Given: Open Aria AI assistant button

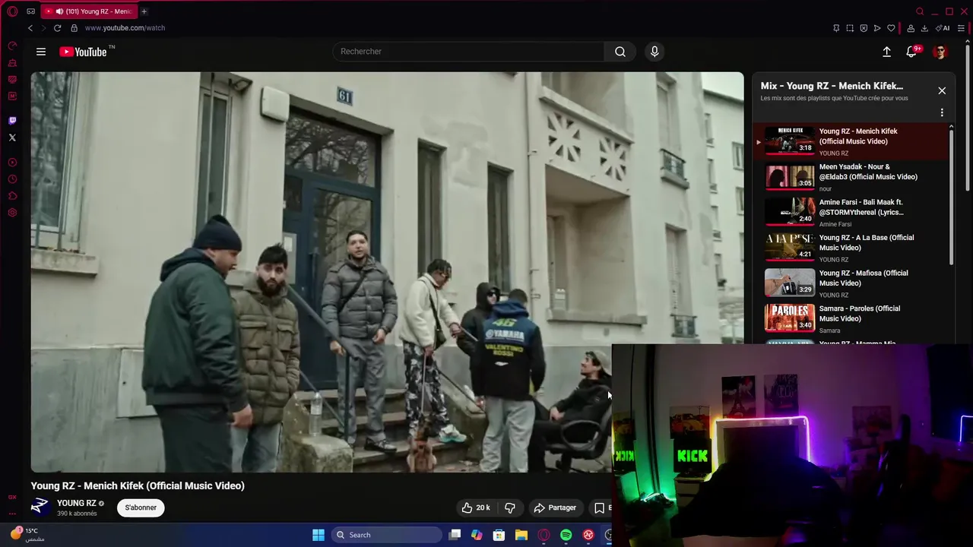Looking at the screenshot, I should click(943, 28).
